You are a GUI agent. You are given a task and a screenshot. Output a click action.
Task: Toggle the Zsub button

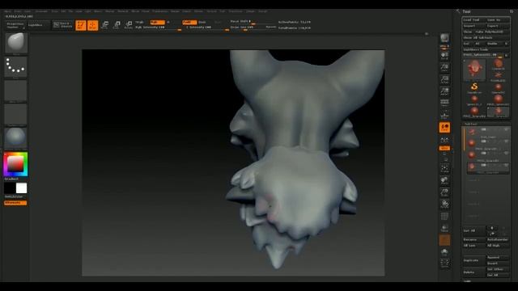click(202, 22)
